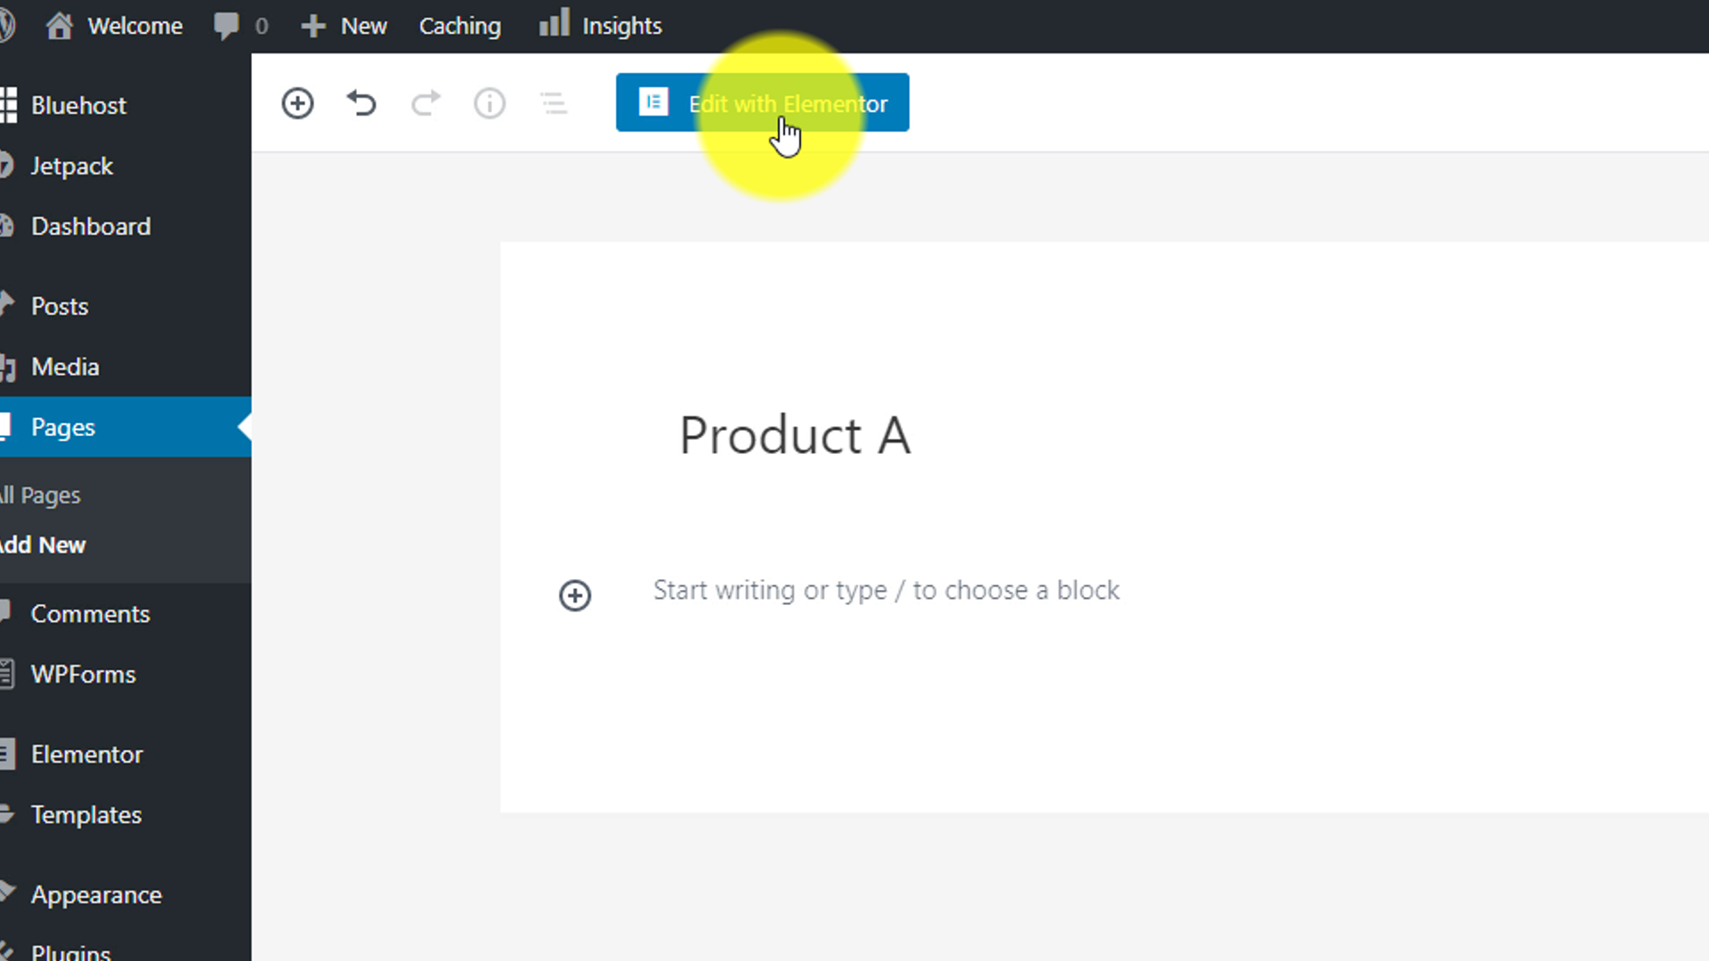Click the Redo arrow icon

pos(425,103)
